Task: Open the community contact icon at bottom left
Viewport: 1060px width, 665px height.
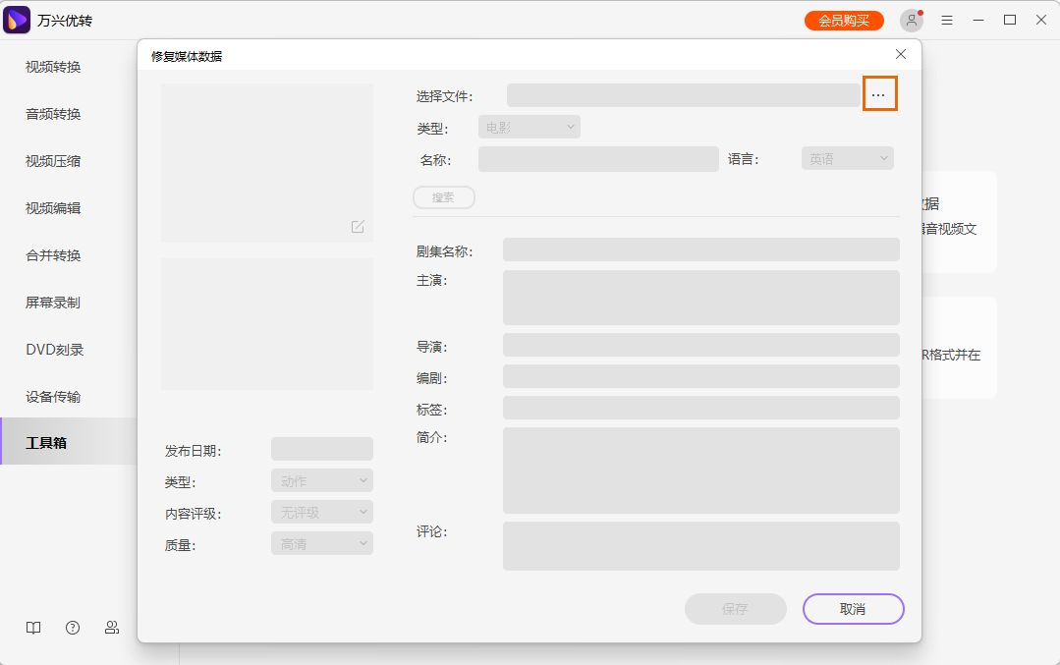Action: tap(111, 628)
